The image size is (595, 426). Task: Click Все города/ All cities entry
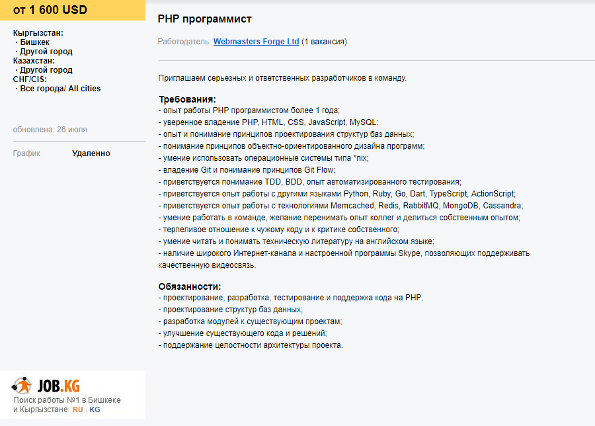click(x=60, y=89)
